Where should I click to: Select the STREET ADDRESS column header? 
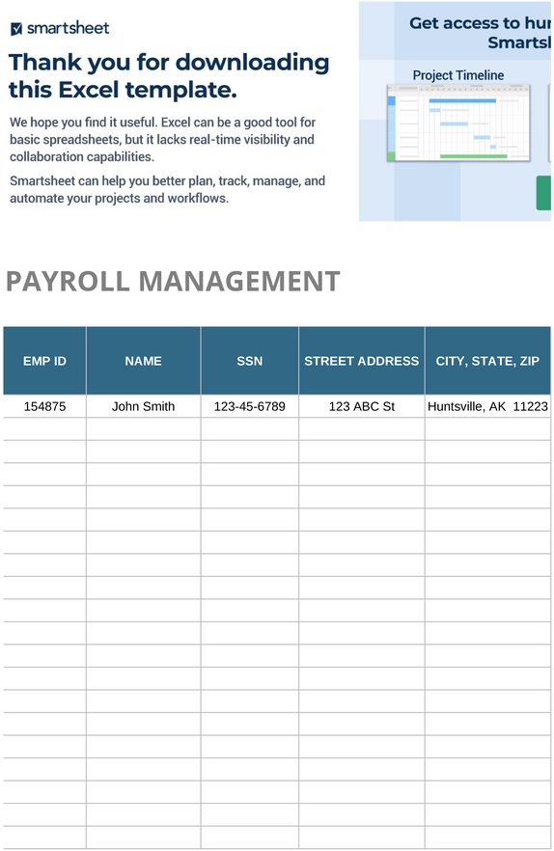[362, 361]
